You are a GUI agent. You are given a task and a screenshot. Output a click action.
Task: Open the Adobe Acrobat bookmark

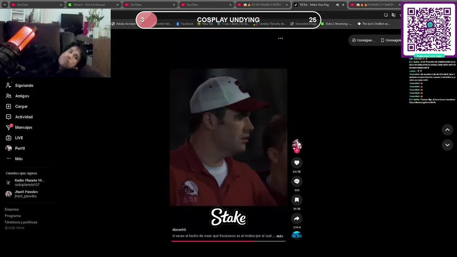(124, 24)
